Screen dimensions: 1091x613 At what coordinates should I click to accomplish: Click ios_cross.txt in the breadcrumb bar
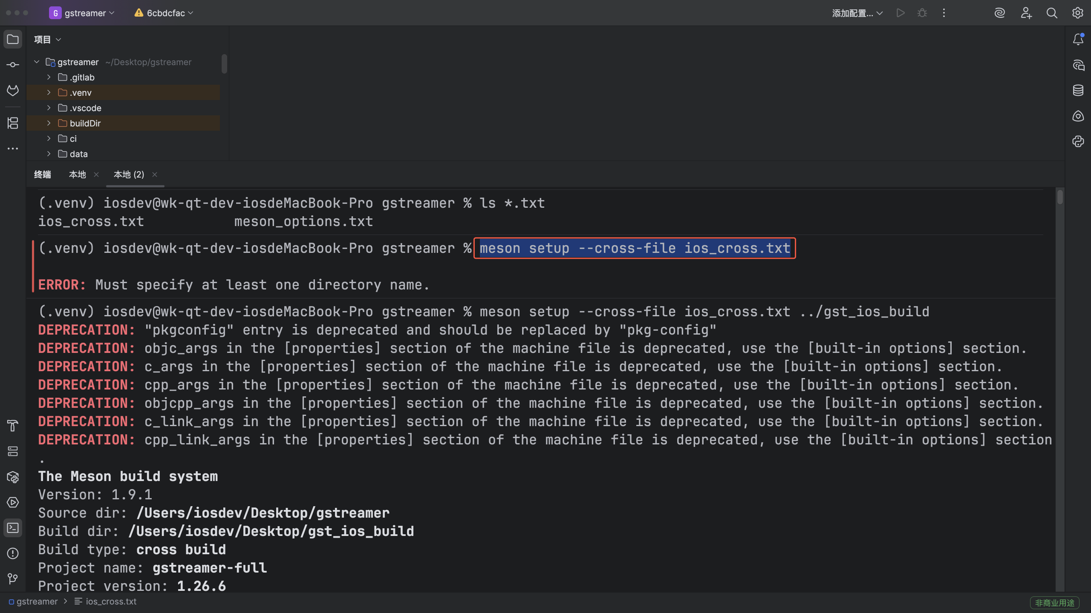110,602
